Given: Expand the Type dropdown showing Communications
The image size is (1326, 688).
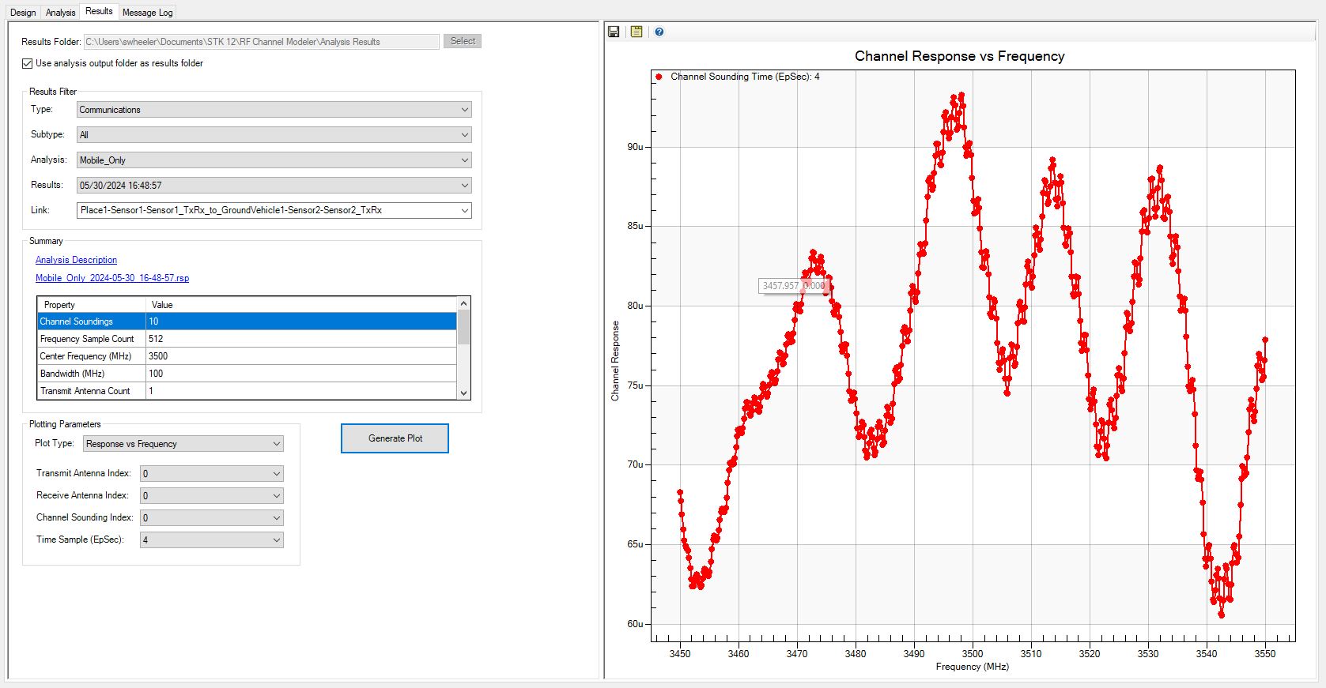Looking at the screenshot, I should point(274,110).
